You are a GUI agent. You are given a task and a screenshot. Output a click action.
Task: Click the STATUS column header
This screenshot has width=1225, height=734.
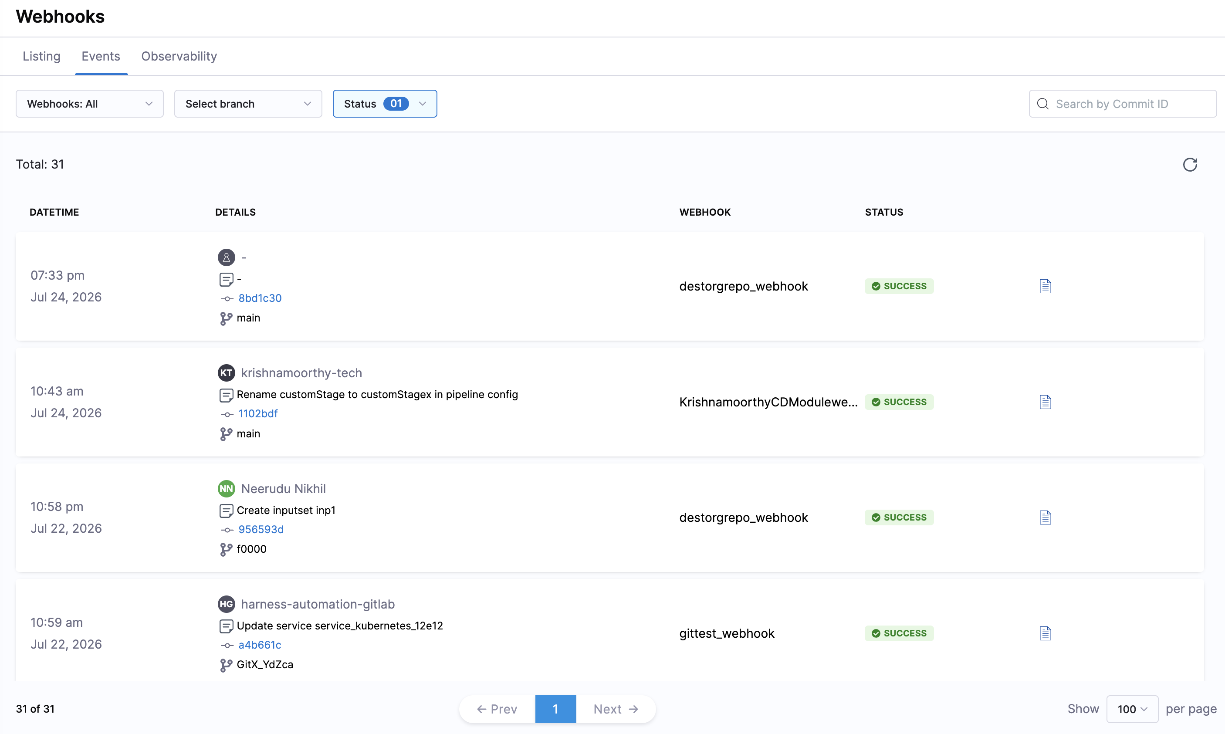[x=884, y=212]
